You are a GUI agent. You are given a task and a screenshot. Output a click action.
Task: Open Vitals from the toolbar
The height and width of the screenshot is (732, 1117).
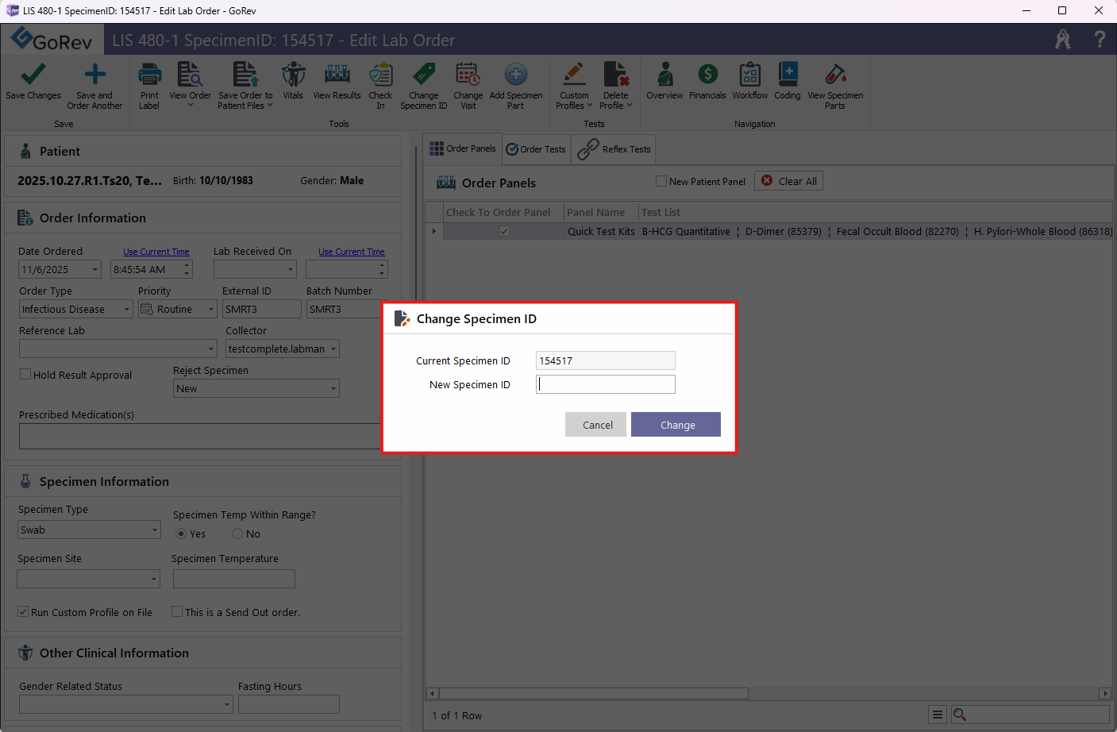[293, 75]
